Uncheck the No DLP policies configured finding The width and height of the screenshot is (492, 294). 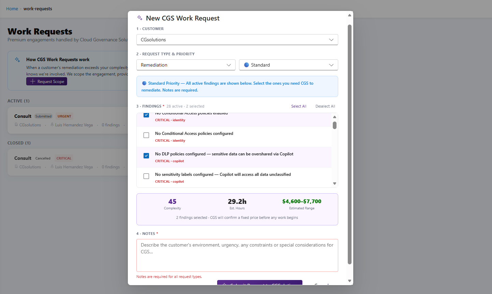pos(146,155)
